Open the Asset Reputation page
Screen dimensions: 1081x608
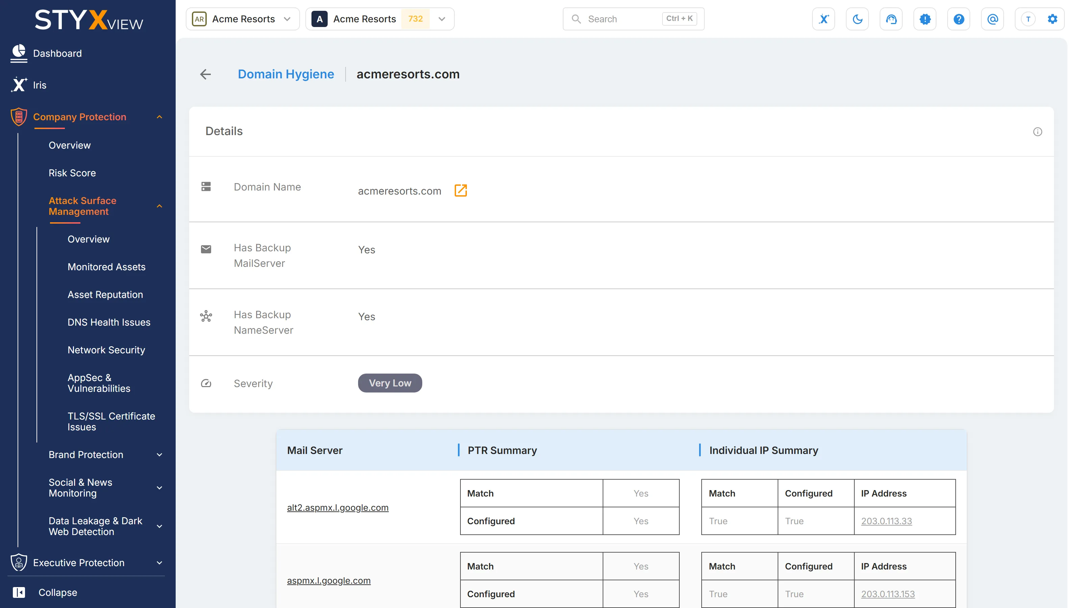[x=105, y=295]
